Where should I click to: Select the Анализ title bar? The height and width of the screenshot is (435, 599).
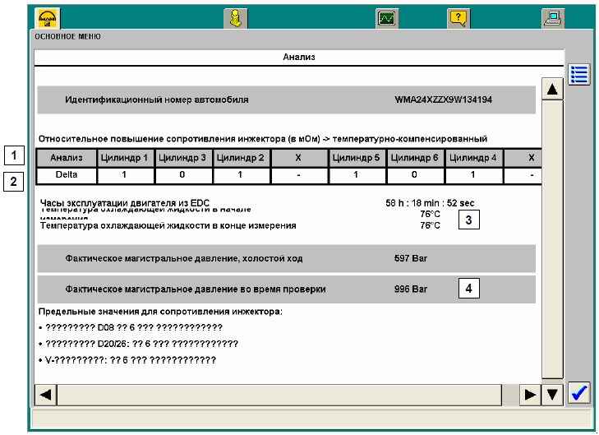[x=299, y=58]
